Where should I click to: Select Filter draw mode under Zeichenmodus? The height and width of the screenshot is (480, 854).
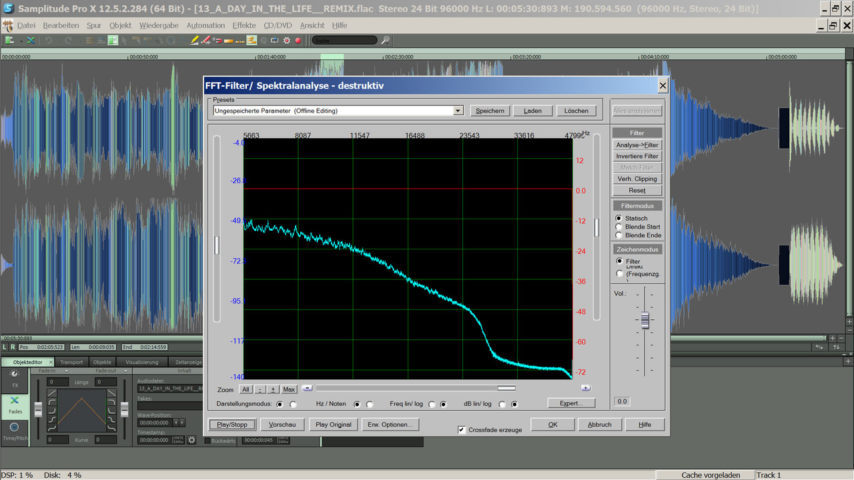click(620, 261)
